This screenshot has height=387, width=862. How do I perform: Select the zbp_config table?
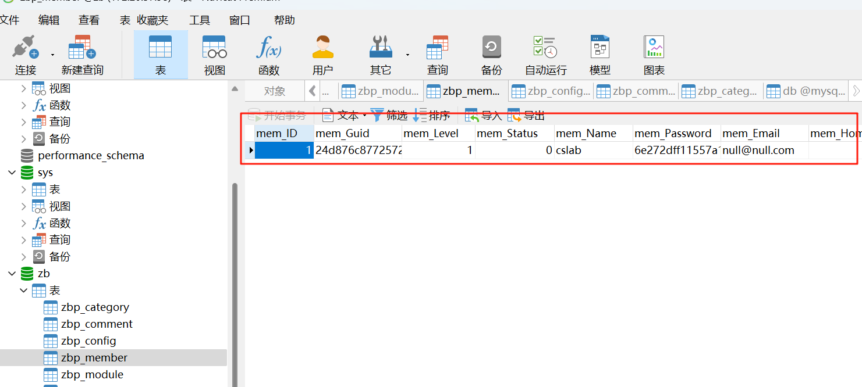tap(88, 341)
